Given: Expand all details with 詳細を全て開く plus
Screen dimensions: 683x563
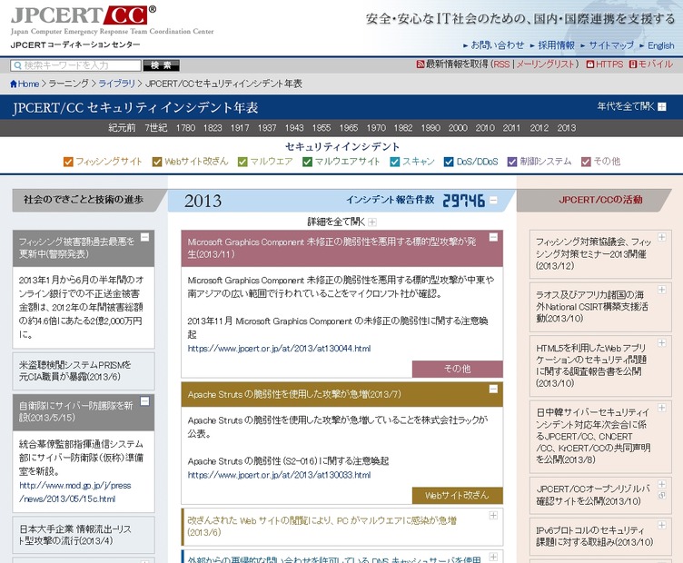Looking at the screenshot, I should [x=372, y=222].
